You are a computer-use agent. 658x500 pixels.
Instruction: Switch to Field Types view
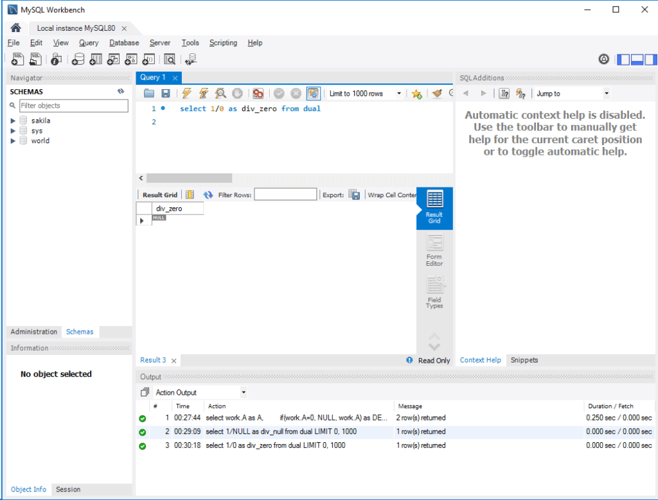pyautogui.click(x=434, y=292)
